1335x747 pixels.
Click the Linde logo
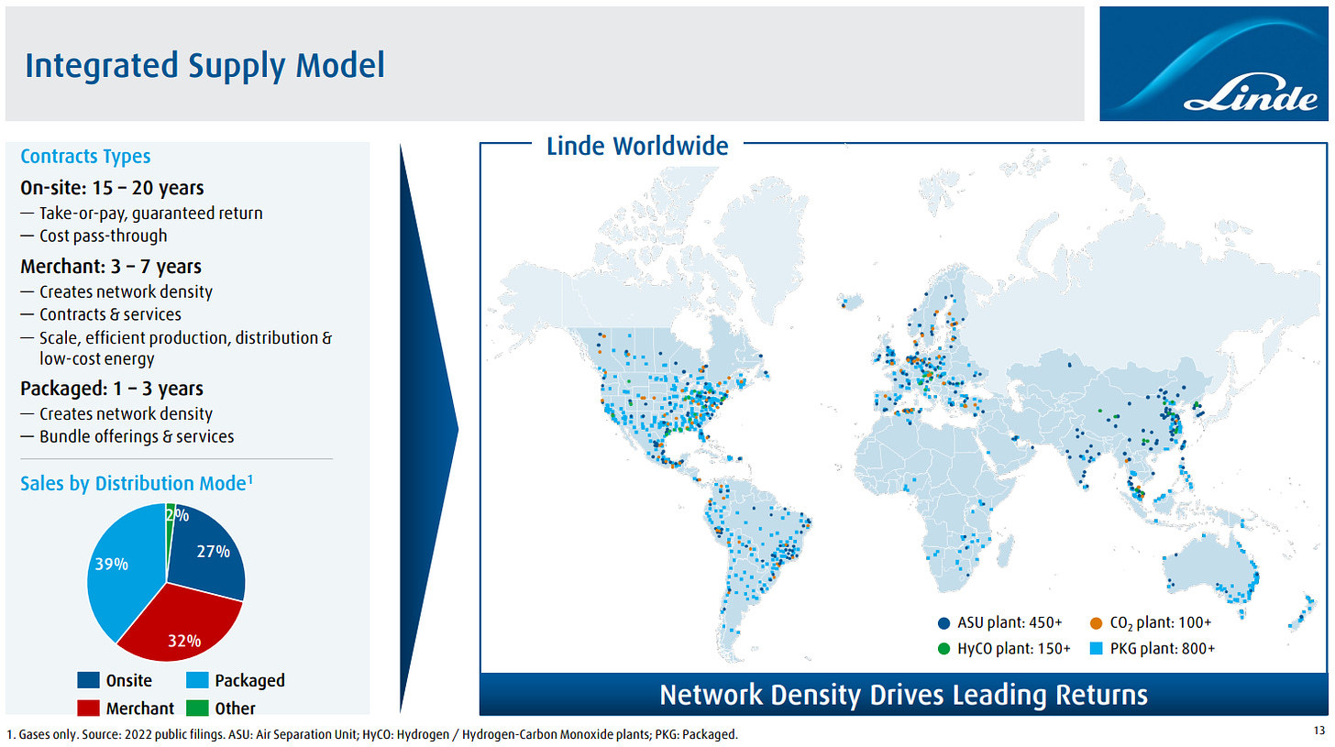[1213, 63]
